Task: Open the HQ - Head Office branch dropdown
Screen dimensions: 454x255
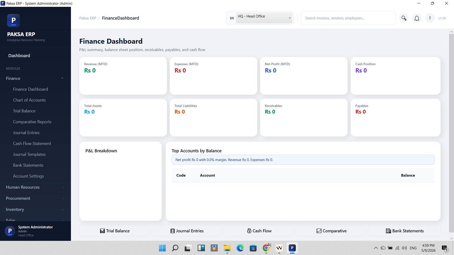Action: click(264, 18)
